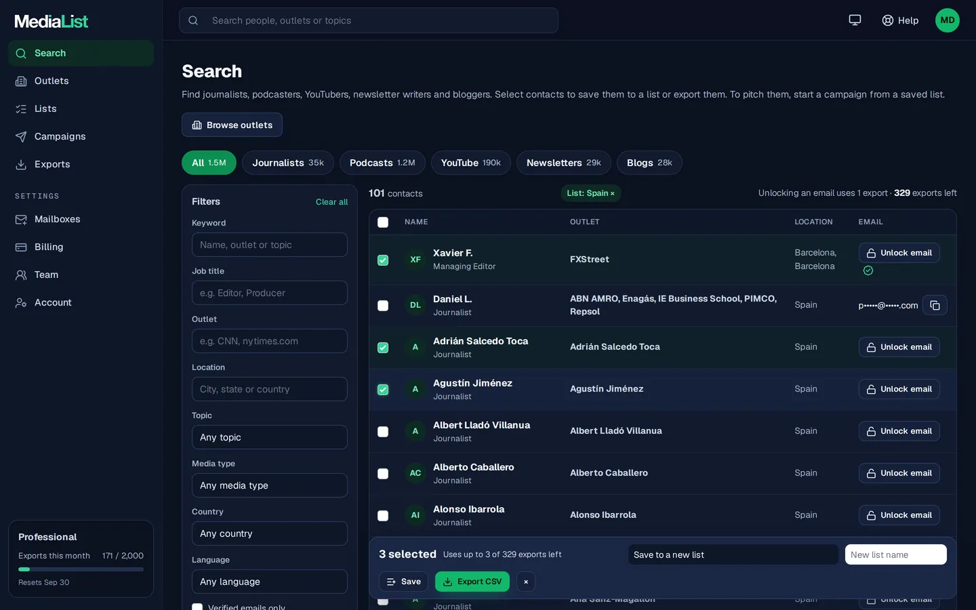976x610 pixels.
Task: Open the Topic filter dropdown
Action: (x=270, y=437)
